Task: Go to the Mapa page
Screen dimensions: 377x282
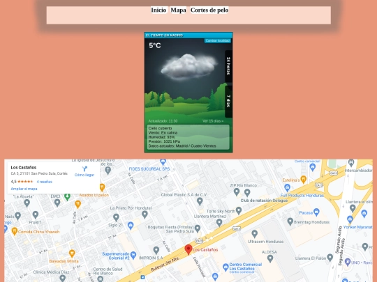Action: pyautogui.click(x=178, y=10)
